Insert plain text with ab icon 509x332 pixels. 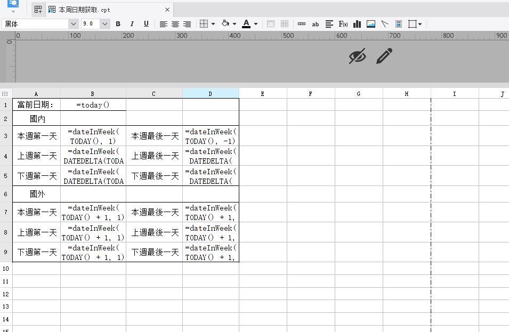315,25
